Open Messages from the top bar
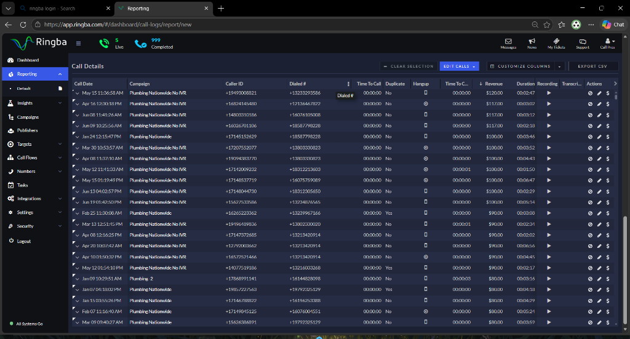 508,44
